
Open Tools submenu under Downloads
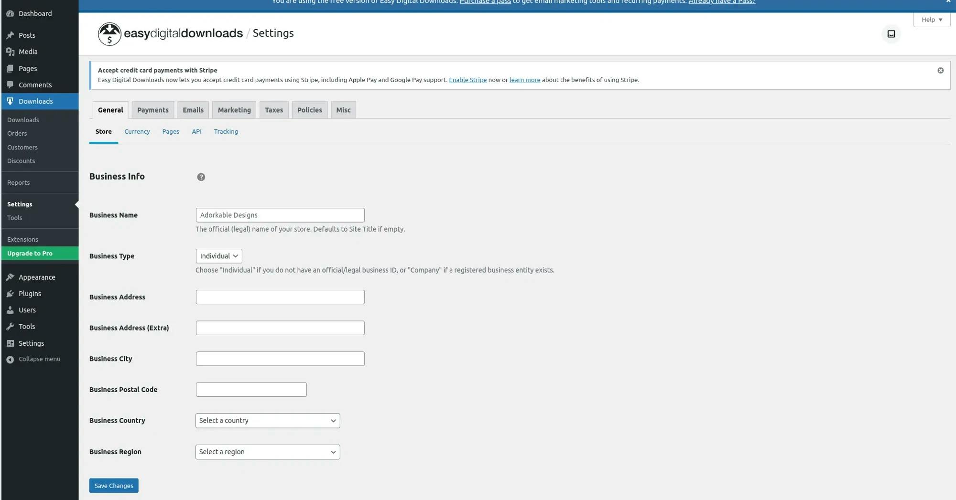[15, 218]
